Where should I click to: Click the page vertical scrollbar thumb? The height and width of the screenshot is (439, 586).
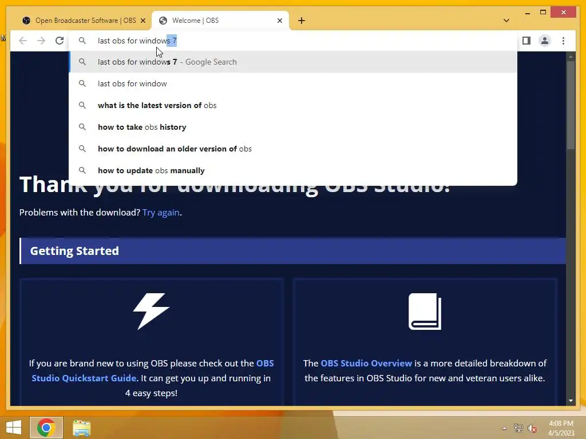571,105
